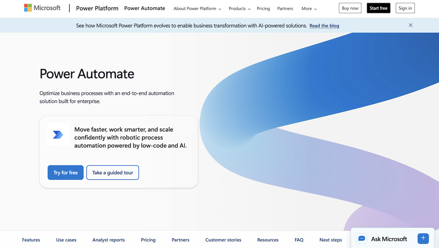Click the Try for free button
This screenshot has width=439, height=248.
65,172
